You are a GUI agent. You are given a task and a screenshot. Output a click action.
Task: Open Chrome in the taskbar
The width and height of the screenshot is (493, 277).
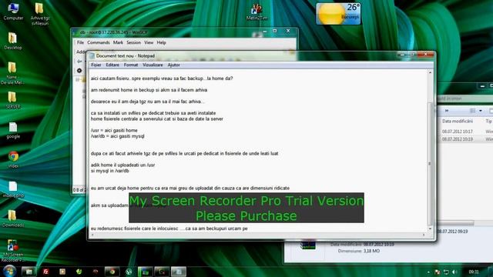click(x=112, y=272)
